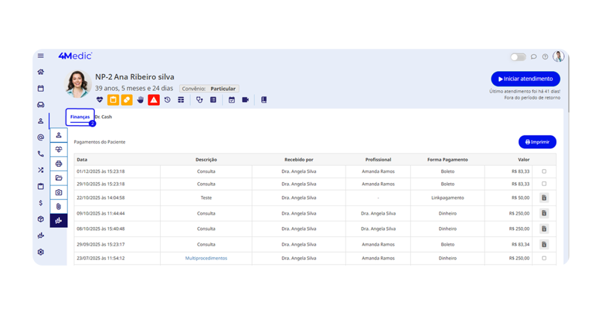Select the Finanças tab

(80, 117)
